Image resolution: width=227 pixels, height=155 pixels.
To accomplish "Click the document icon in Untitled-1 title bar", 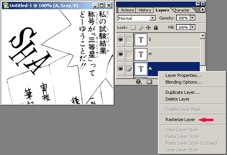I will [6, 6].
